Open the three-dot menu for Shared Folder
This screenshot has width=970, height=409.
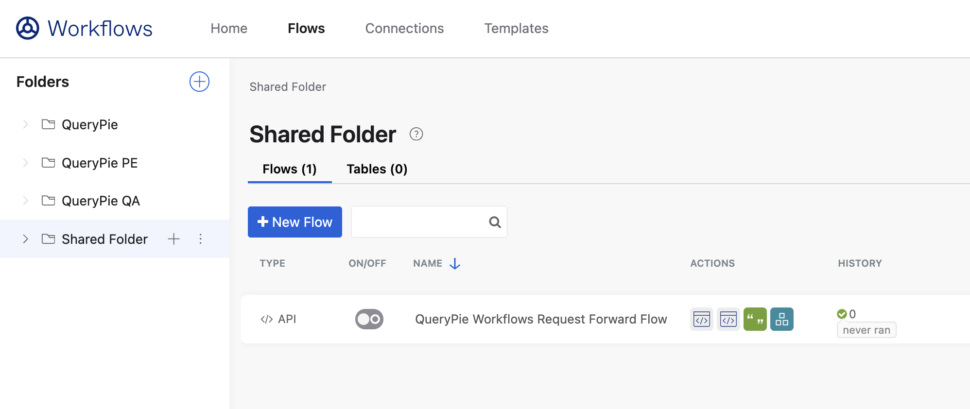pos(200,239)
